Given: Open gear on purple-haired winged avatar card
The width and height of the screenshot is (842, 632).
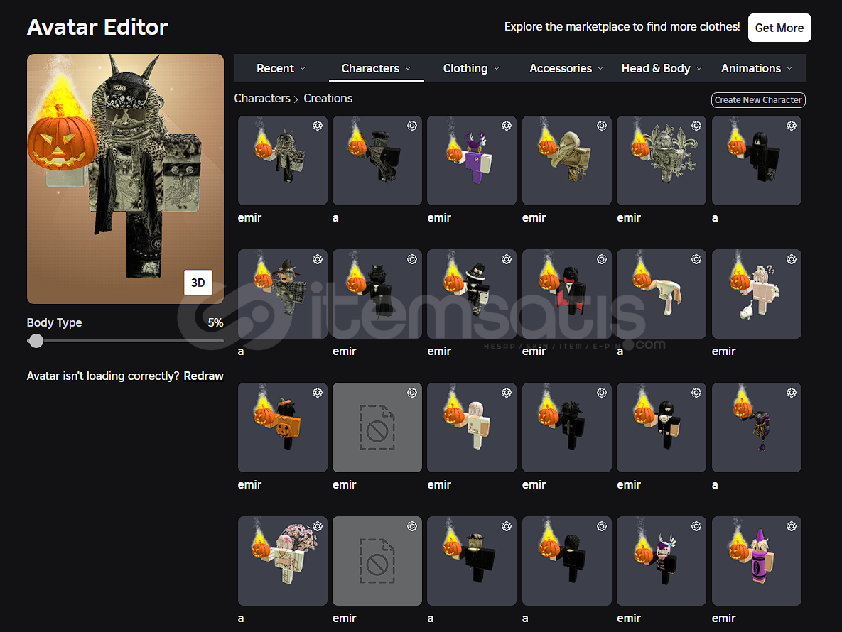Looking at the screenshot, I should (x=696, y=527).
